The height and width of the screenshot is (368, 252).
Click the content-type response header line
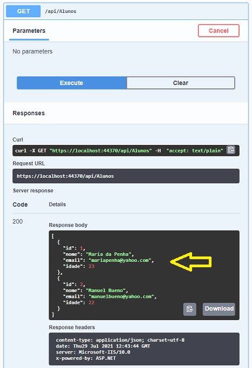(120, 340)
